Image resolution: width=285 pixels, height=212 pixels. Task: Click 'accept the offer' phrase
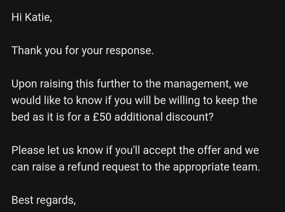point(182,150)
